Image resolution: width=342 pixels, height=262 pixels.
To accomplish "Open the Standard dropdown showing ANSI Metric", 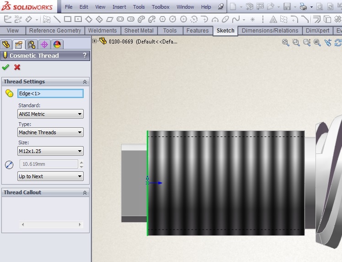I will pos(50,114).
